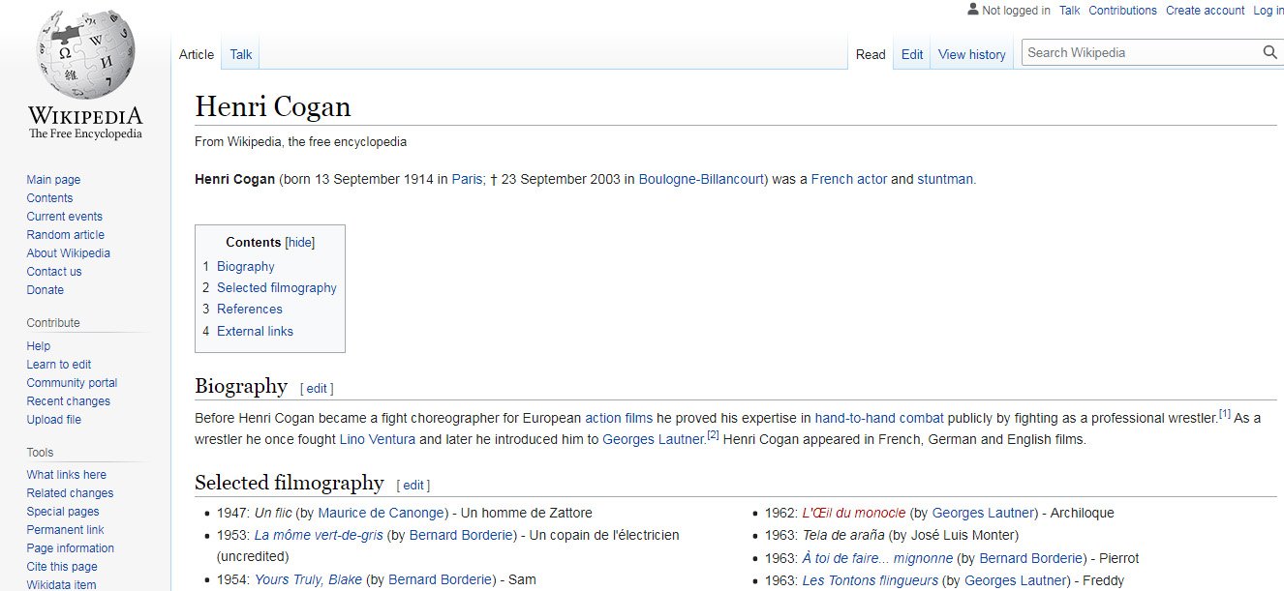Click the Wikipedia globe logo
This screenshot has height=591, width=1284.
point(85,73)
